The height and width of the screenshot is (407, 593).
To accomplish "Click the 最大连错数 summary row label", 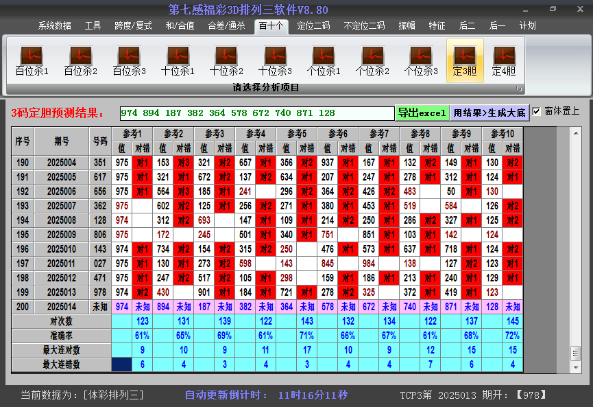I will pyautogui.click(x=61, y=364).
